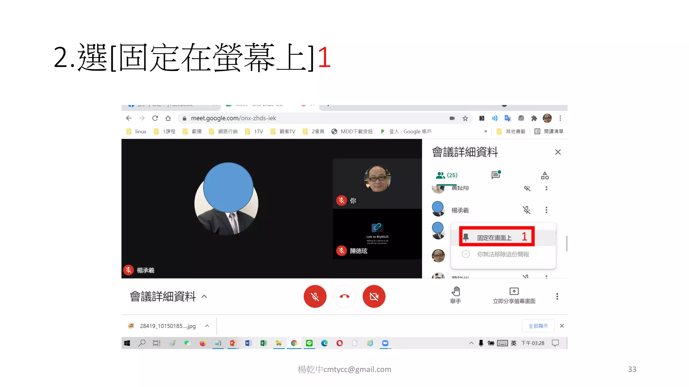Open the MDD下載按鈕 bookmark
Viewport: 689px width, 387px height.
352,131
